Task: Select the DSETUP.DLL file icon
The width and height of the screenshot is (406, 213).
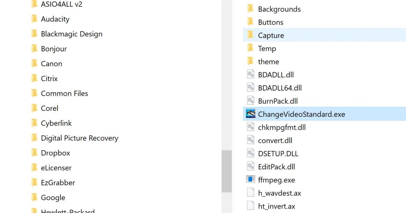Action: (250, 153)
